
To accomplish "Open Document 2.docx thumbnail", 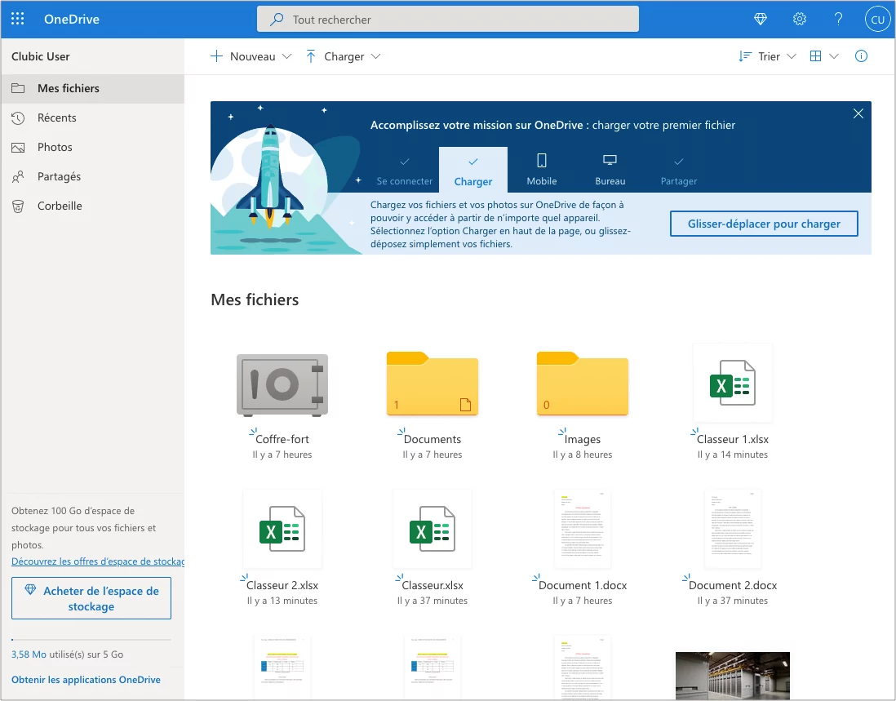I will (733, 529).
